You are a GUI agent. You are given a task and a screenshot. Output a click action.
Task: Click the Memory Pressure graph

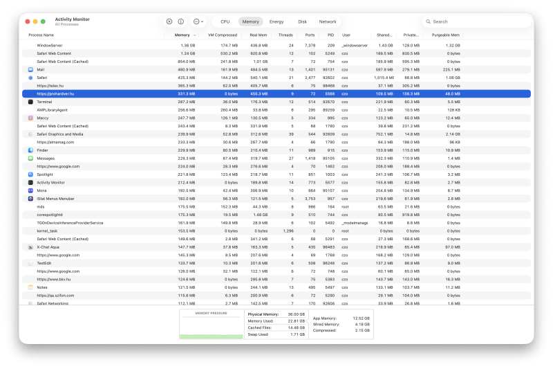pyautogui.click(x=212, y=325)
